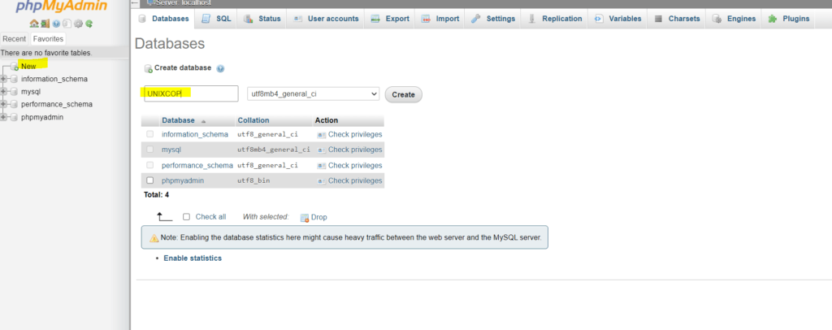The image size is (832, 330).
Task: Enable the Check all checkbox
Action: click(186, 216)
